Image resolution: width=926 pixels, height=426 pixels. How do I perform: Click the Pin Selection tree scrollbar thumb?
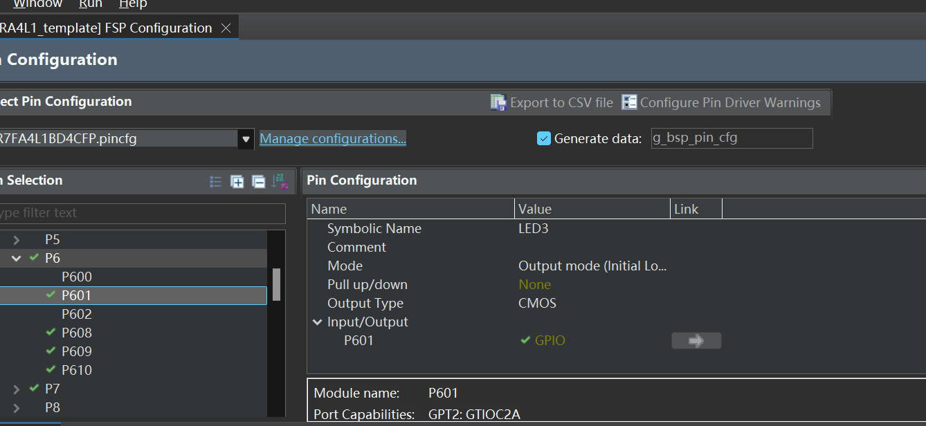tap(276, 284)
